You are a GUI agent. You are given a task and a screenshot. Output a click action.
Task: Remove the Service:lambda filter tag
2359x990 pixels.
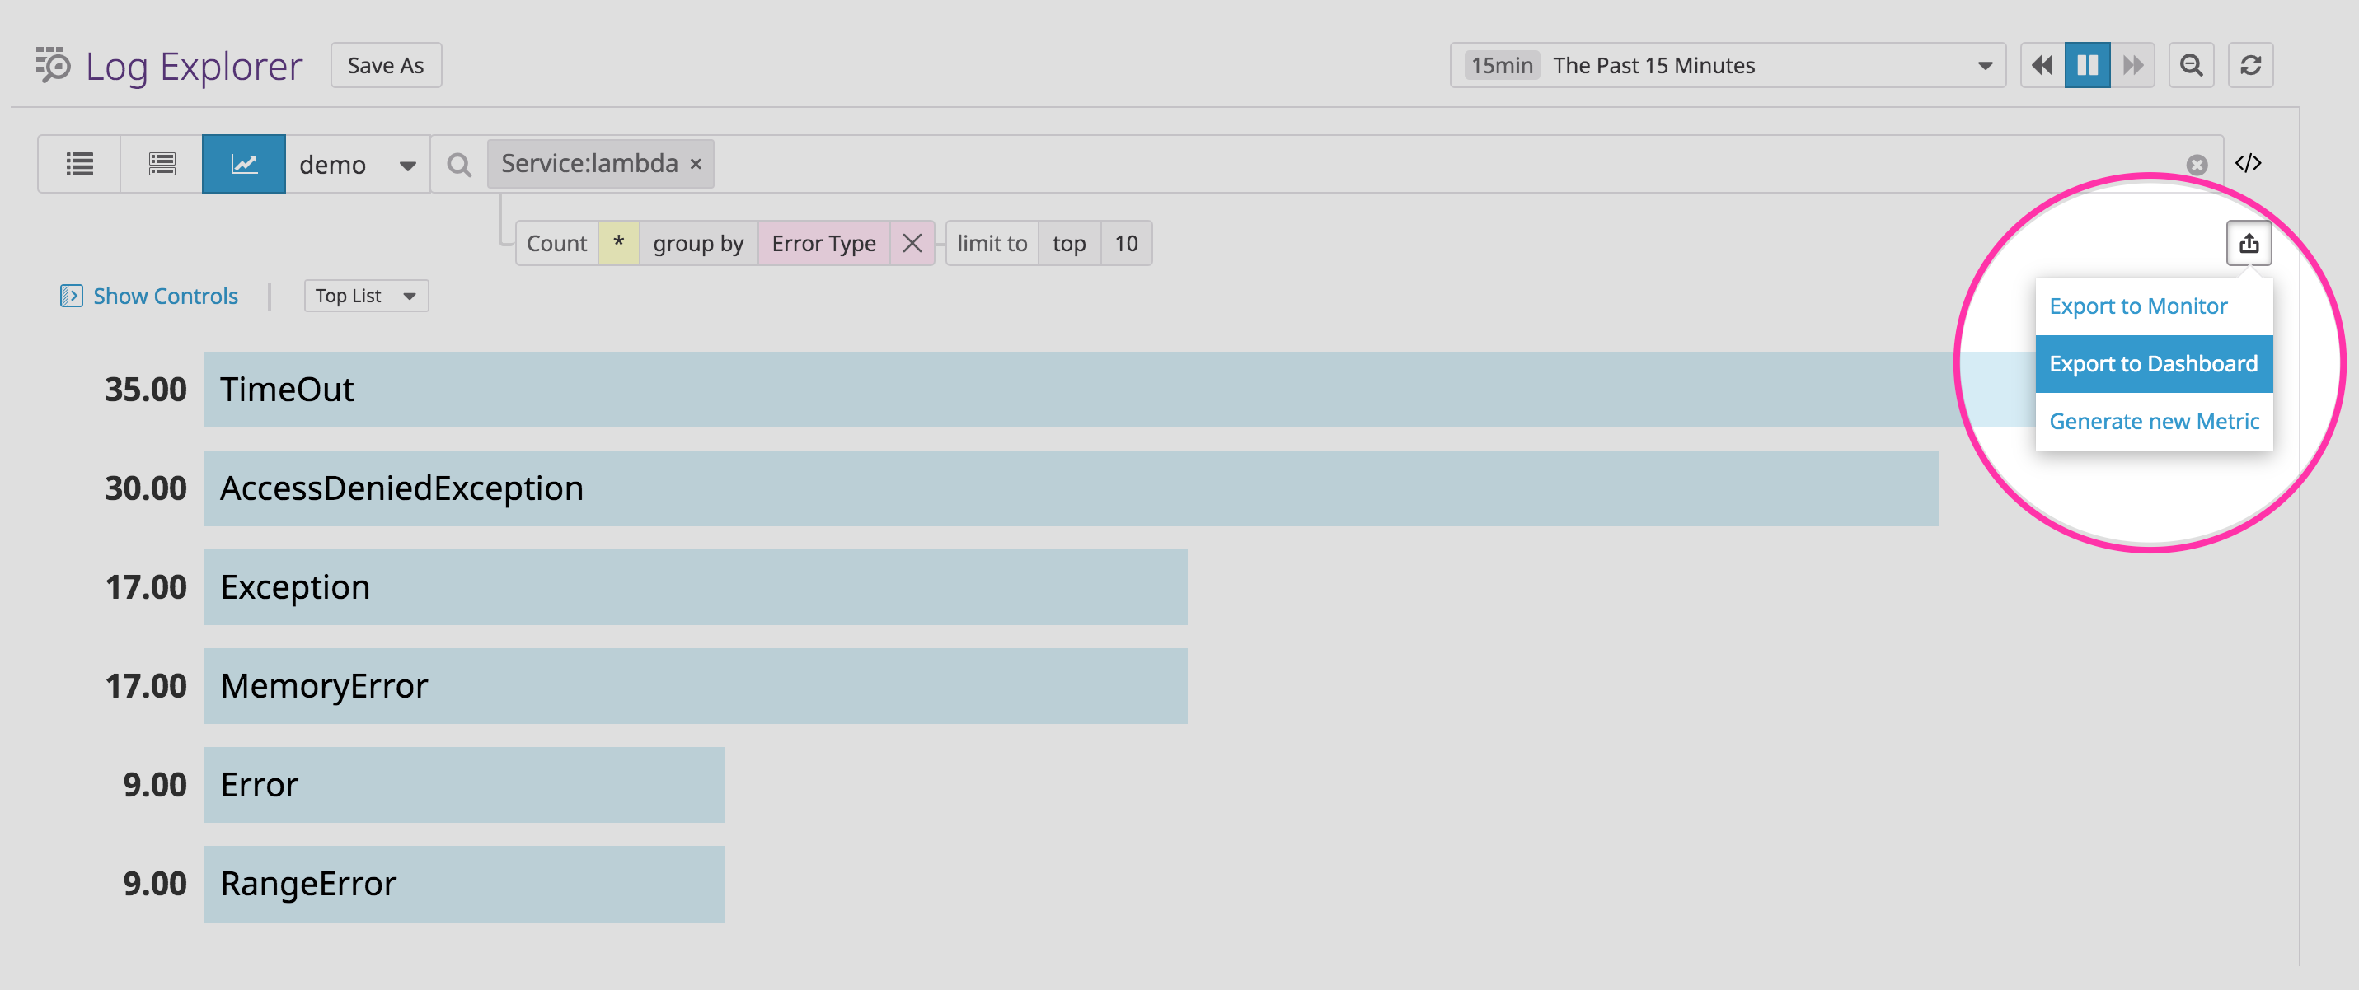point(696,163)
